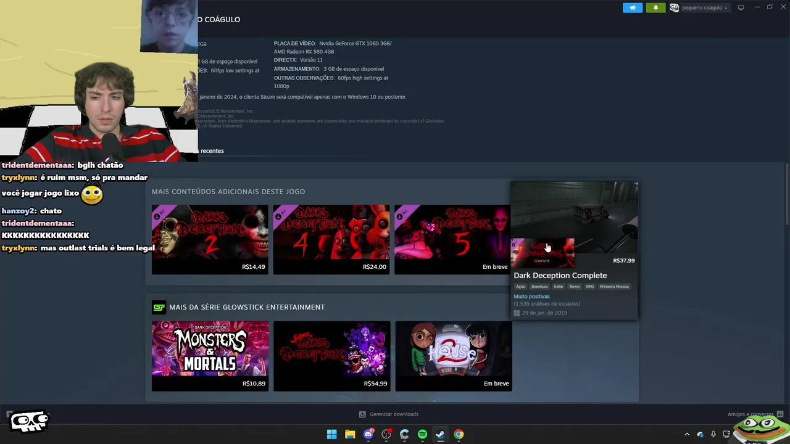790x444 pixels.
Task: Open OBS Studio from taskbar
Action: pos(386,434)
